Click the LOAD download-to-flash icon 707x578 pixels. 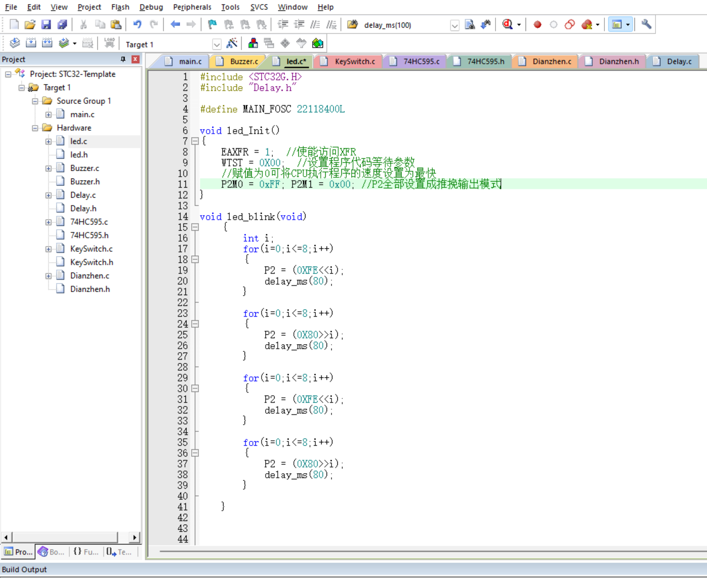tap(109, 43)
